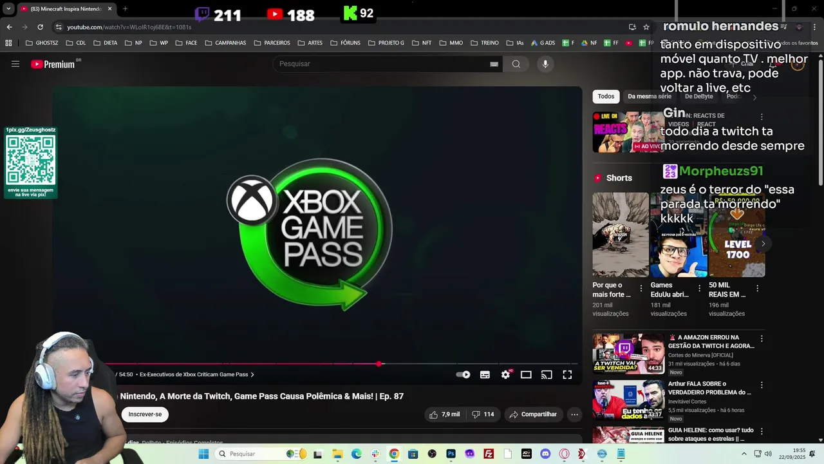Screen dimensions: 824x464
Task: Seek using the red progress bar handle
Action: pyautogui.click(x=379, y=364)
